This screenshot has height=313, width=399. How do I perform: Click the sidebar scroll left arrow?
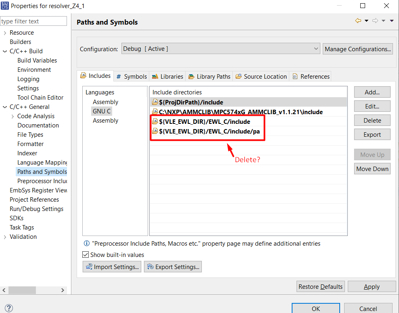[4, 290]
